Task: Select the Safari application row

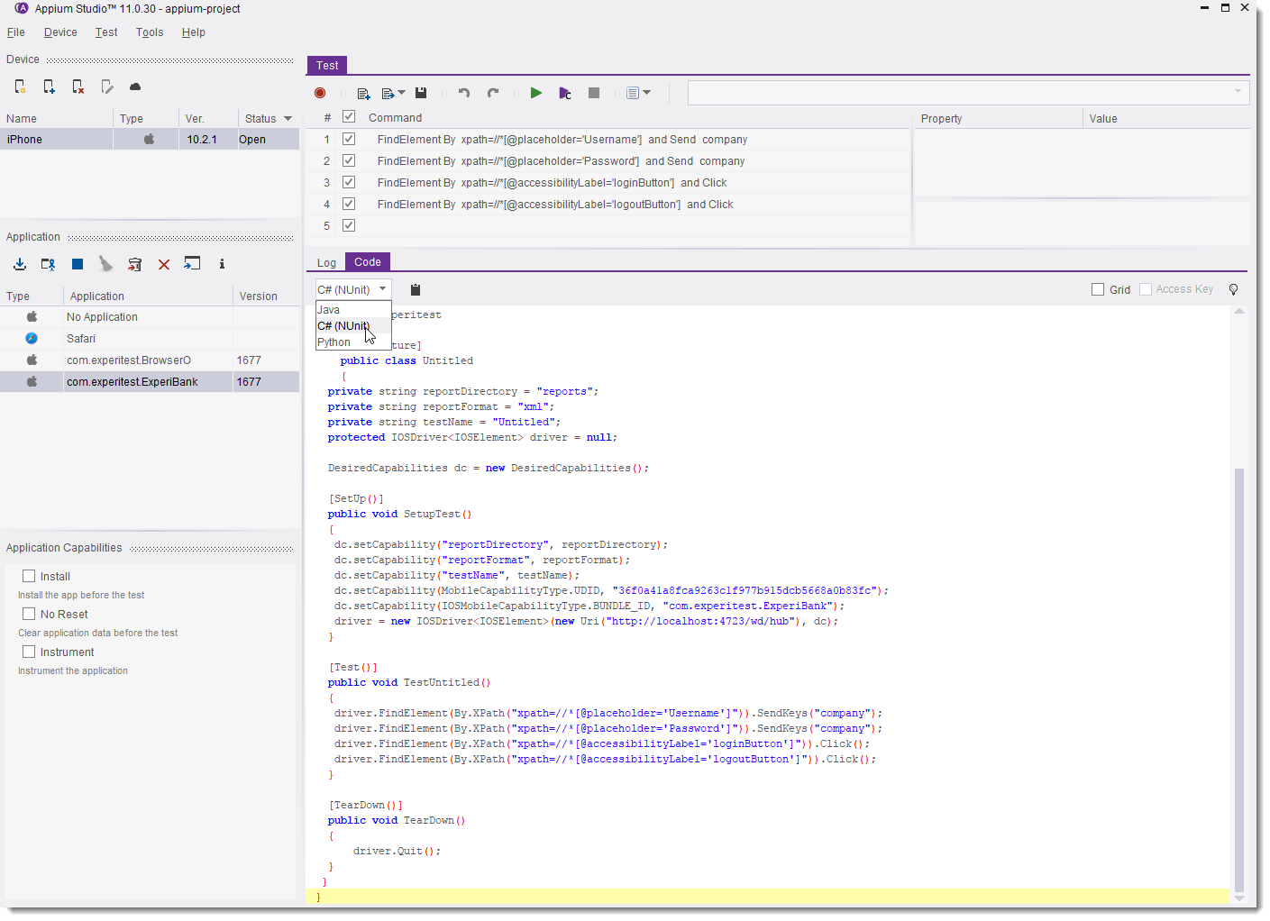Action: (x=150, y=339)
